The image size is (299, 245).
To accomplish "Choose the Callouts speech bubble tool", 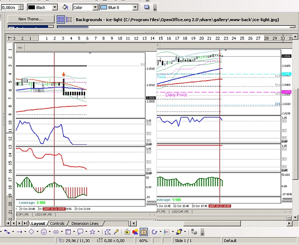I will 80,232.
